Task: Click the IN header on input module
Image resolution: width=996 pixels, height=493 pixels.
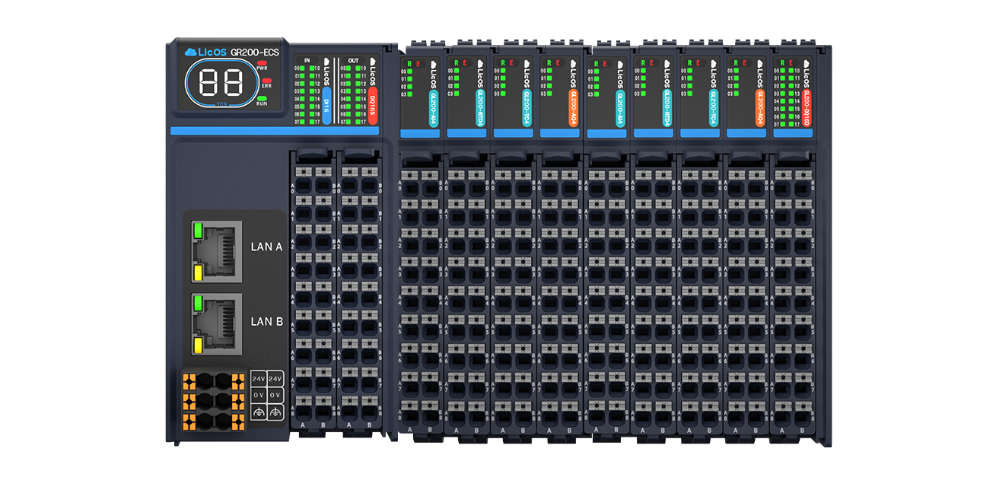Action: tap(307, 59)
